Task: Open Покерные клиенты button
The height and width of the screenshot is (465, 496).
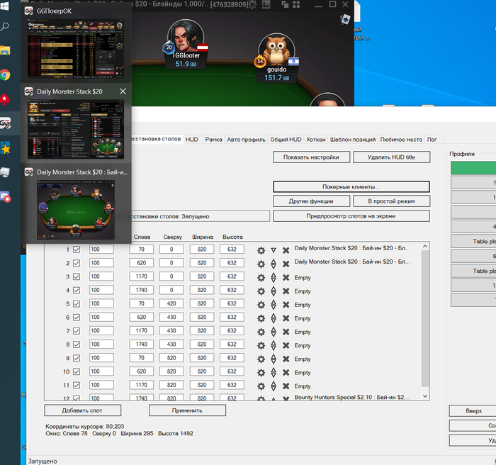Action: [x=351, y=186]
